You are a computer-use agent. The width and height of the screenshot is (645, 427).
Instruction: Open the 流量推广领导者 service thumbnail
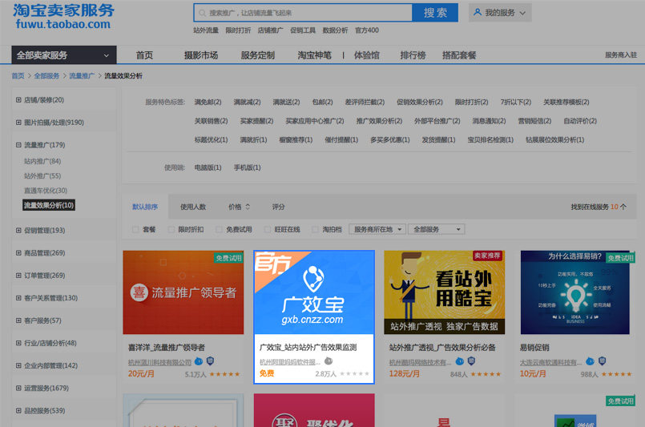coord(183,292)
